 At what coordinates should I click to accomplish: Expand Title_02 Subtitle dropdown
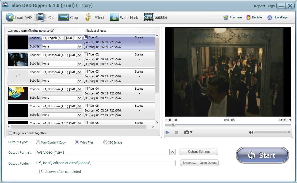(79, 63)
